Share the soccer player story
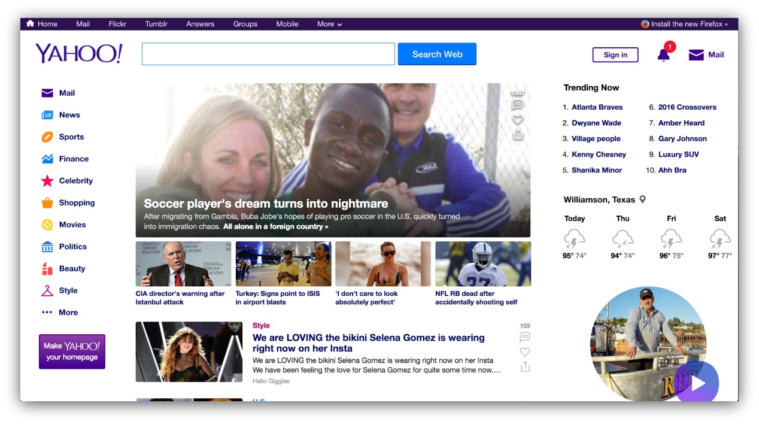The height and width of the screenshot is (424, 759). [x=518, y=135]
